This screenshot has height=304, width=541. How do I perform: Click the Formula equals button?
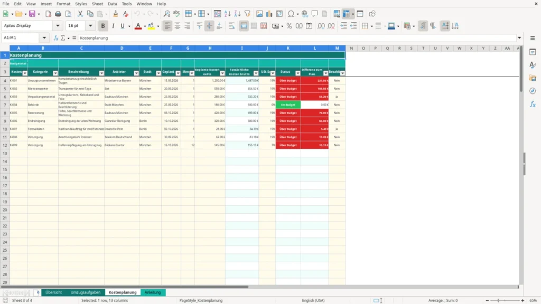(x=74, y=38)
